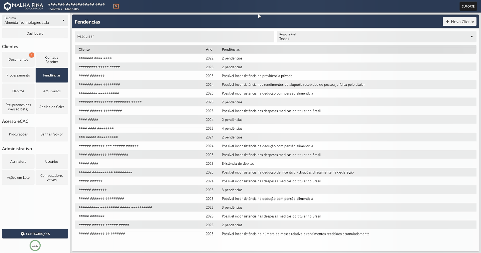Screen dimensions: 481x253
Task: Click the gear icon on Configurações
Action: 23,234
